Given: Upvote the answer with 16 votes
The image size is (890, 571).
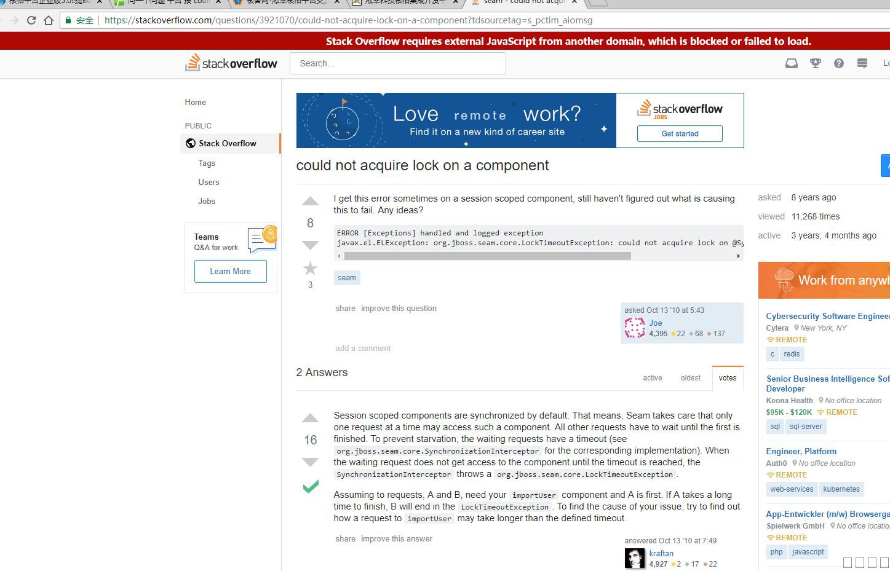Looking at the screenshot, I should (310, 419).
